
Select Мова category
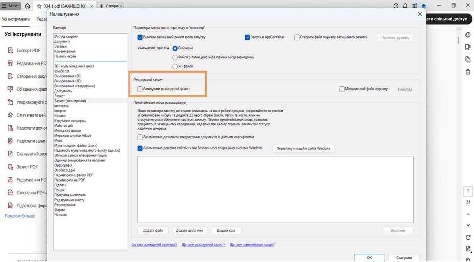[x=58, y=141]
